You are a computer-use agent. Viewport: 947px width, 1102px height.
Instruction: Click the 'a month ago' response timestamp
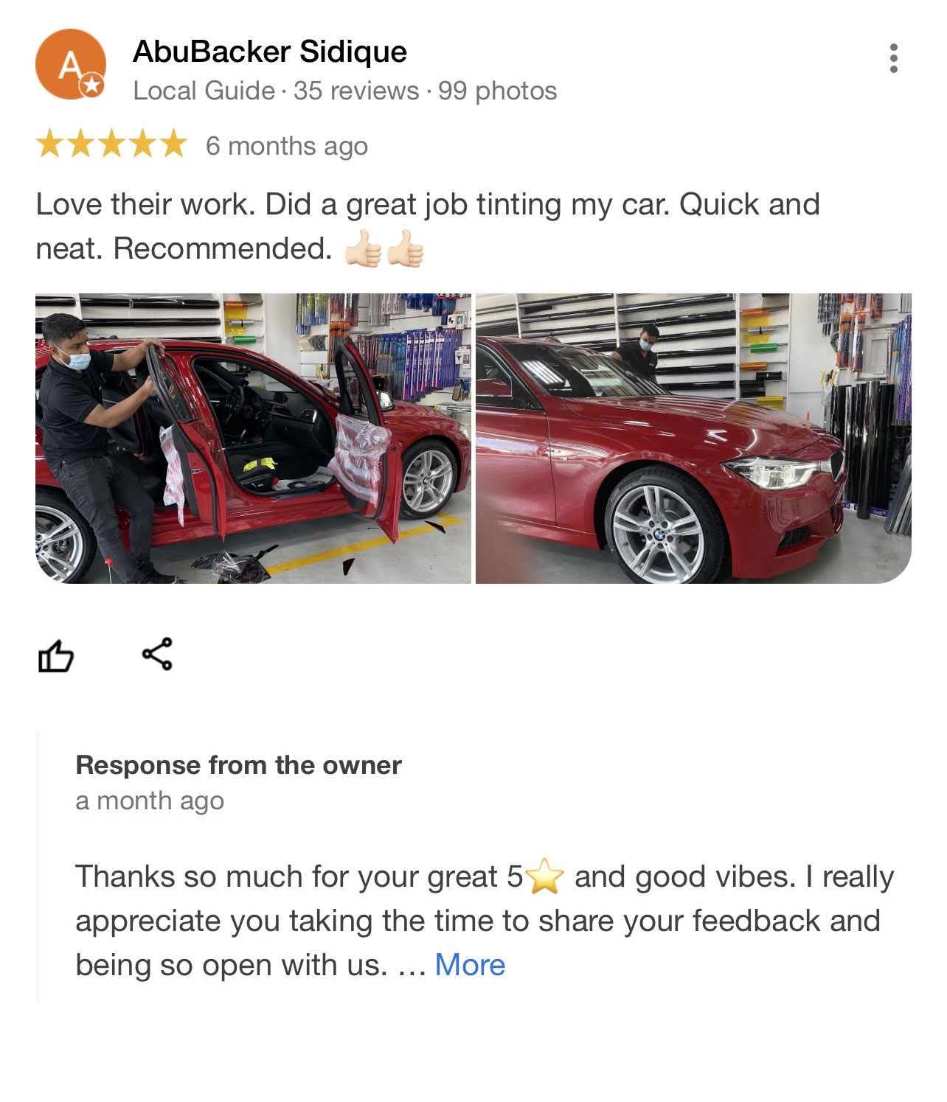click(x=150, y=801)
